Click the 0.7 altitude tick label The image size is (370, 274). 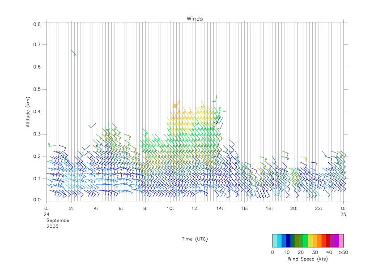[37, 44]
